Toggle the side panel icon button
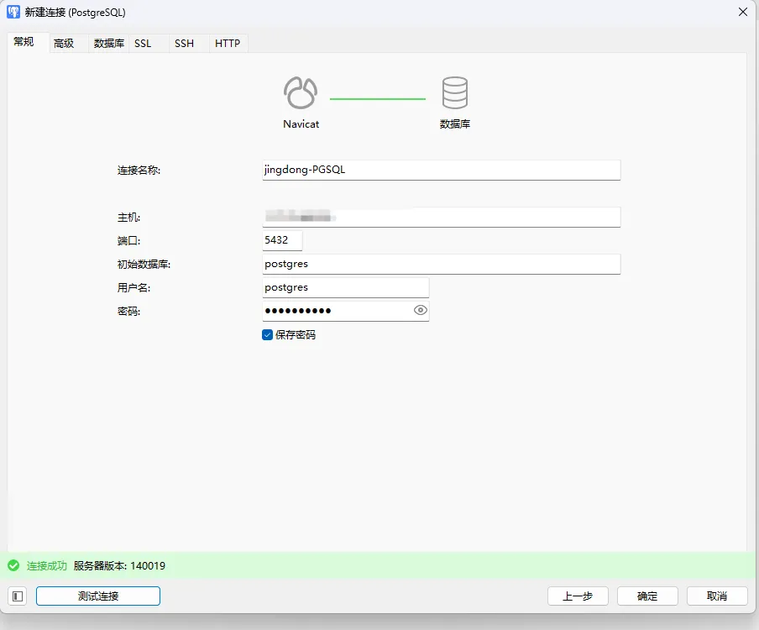 tap(18, 596)
